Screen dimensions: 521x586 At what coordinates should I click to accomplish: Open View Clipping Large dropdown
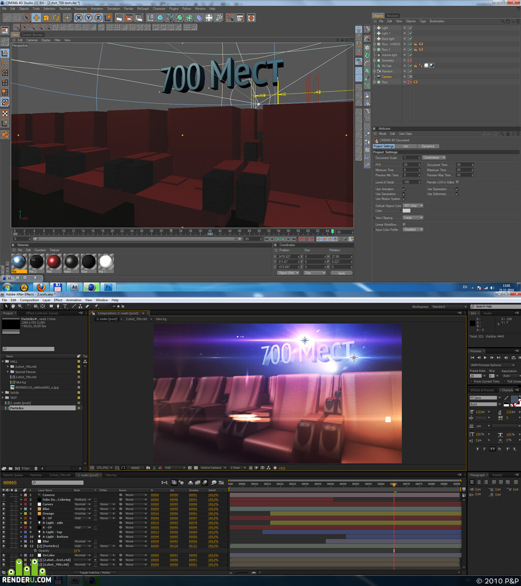coord(413,218)
